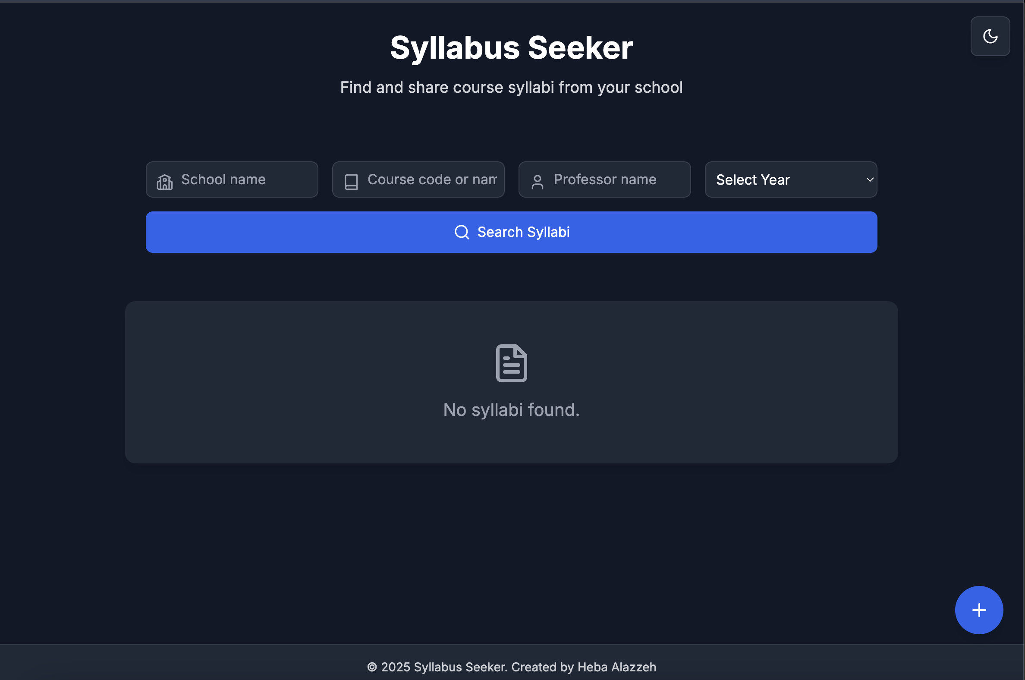Click the school building icon

164,179
